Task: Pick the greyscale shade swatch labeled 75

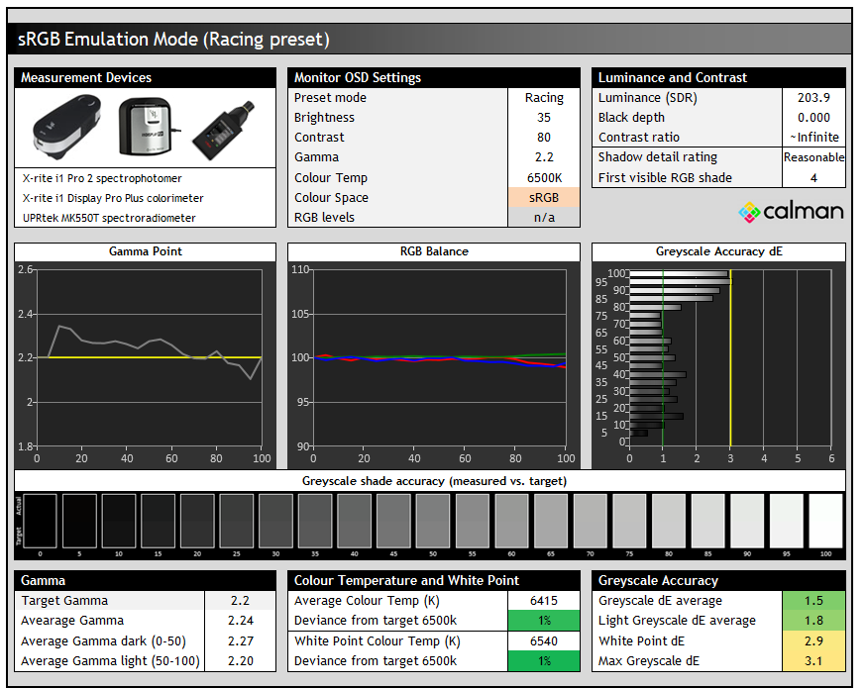Action: pyautogui.click(x=629, y=520)
